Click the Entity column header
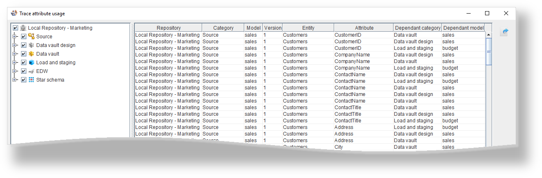The image size is (542, 178). [308, 28]
